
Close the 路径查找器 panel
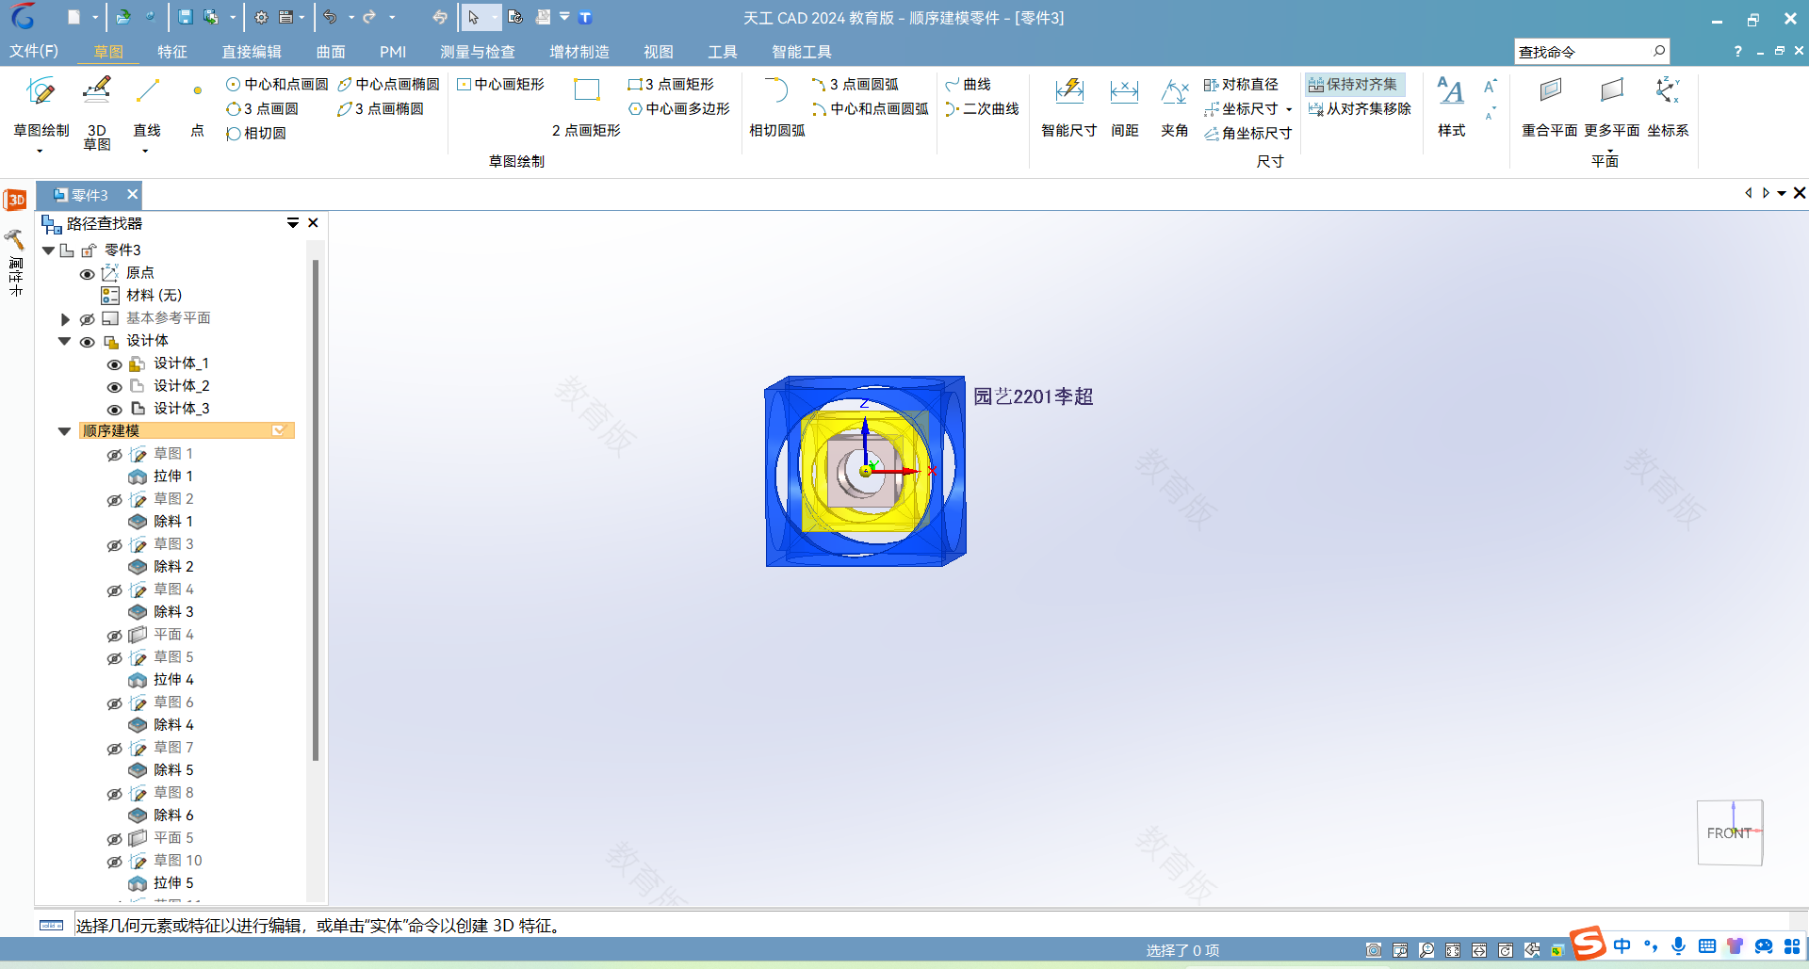click(x=313, y=223)
